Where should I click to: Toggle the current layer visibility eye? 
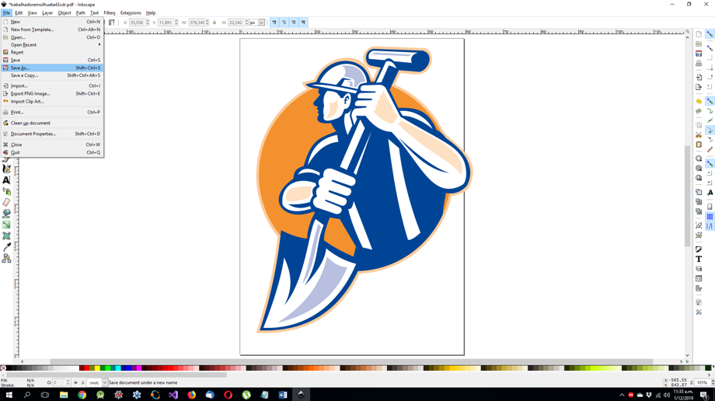tap(75, 383)
